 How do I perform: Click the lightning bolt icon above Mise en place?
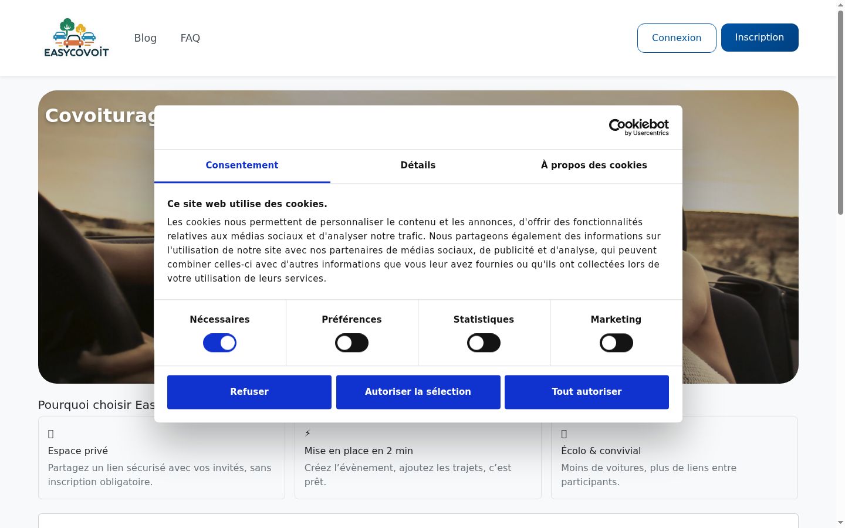(x=307, y=434)
